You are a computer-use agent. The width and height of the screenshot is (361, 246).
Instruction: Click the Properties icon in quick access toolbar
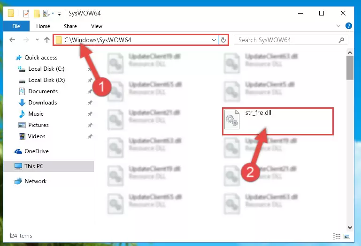26,14
